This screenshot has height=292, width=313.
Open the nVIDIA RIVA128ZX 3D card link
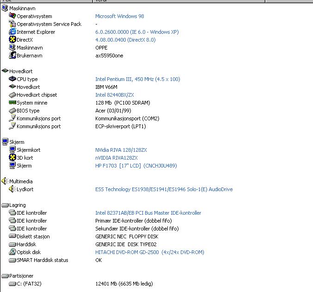(x=117, y=158)
